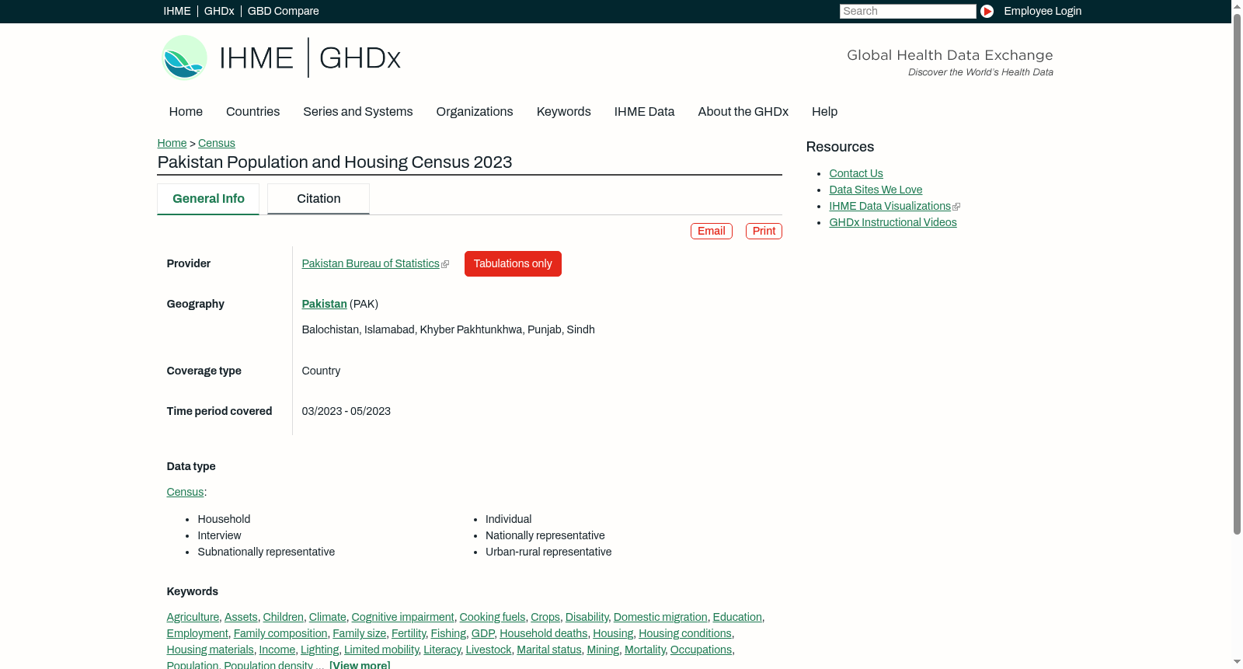Open the Agriculture keyword link
Screen dimensions: 1243x669
pyautogui.click(x=193, y=617)
